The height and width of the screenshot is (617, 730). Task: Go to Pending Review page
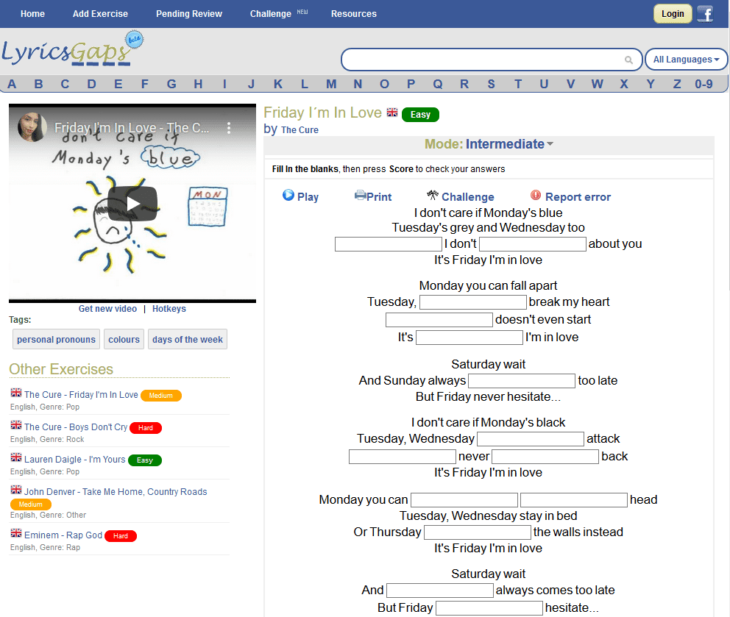[x=189, y=14]
